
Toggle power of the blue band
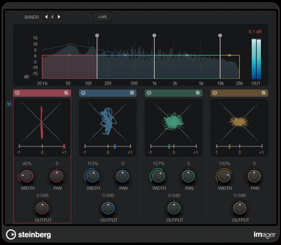[83, 93]
